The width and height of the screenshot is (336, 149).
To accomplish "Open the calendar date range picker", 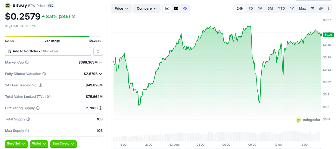I will pos(313,8).
